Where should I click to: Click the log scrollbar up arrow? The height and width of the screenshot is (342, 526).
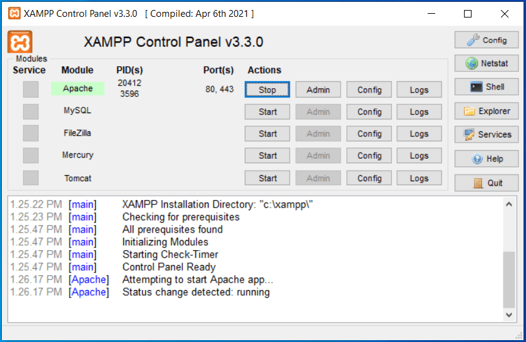[x=509, y=204]
